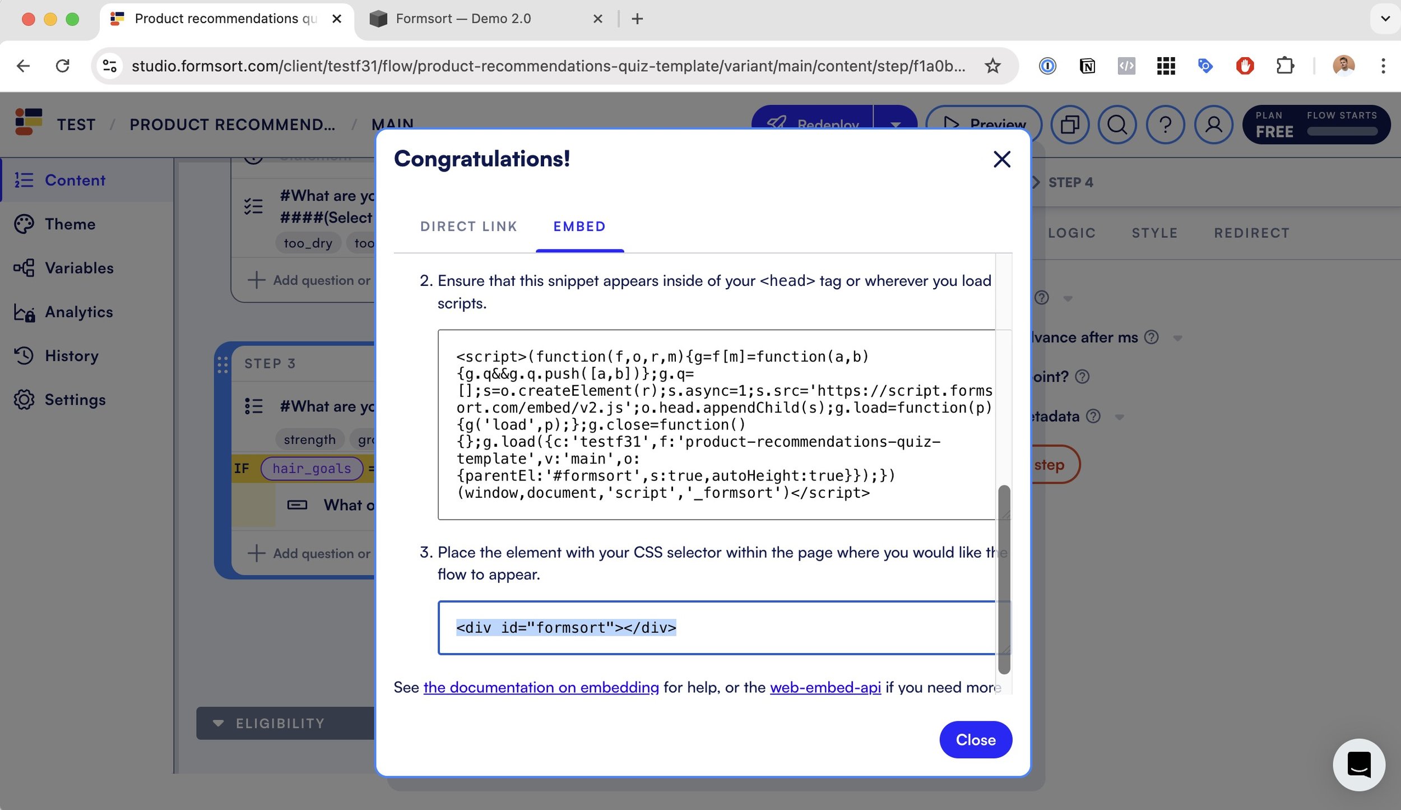Click the 1Password extension icon

coord(1047,66)
